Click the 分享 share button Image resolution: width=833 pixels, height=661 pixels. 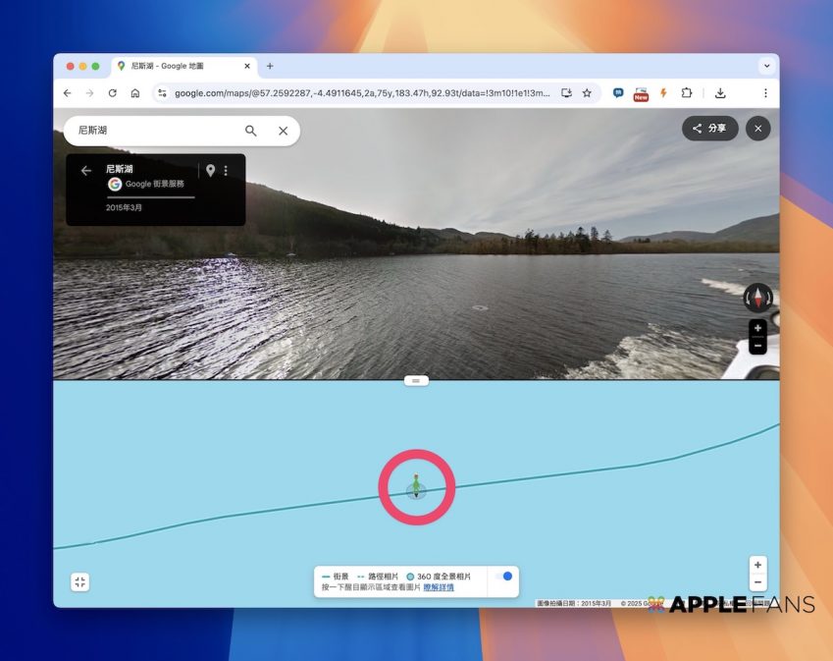pyautogui.click(x=709, y=129)
